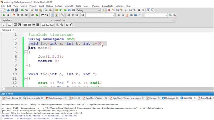Close the Cccc tab

point(79,98)
